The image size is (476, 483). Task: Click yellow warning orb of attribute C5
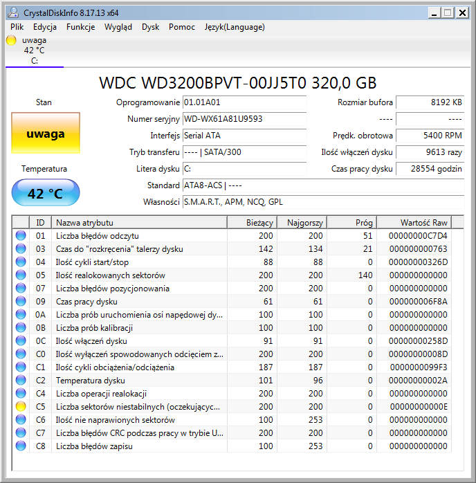point(21,406)
